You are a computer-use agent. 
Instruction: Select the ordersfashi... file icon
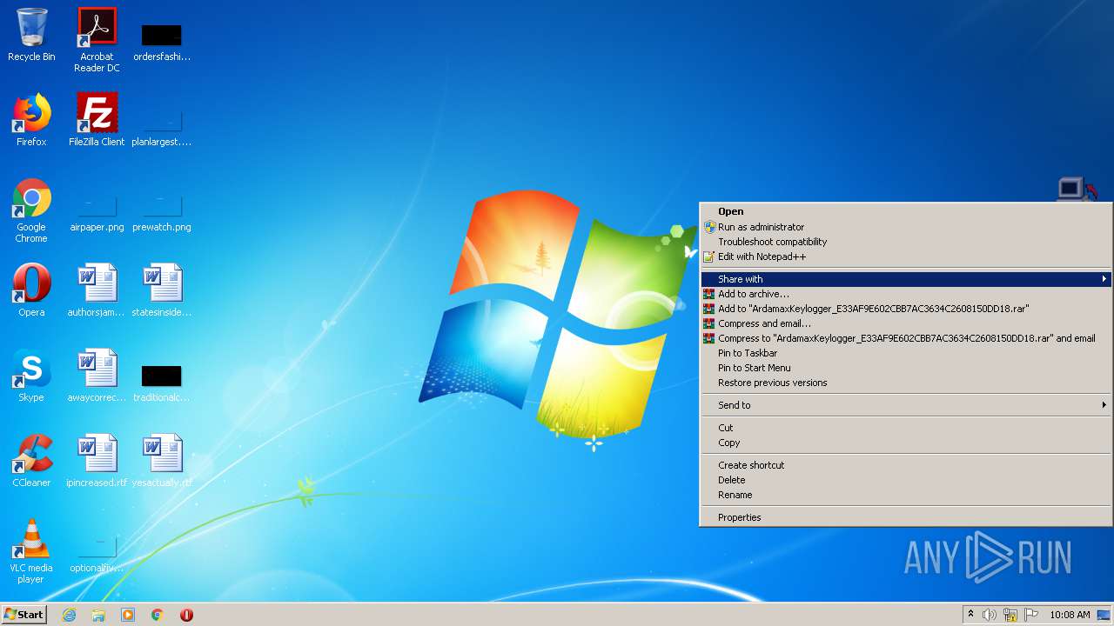(x=162, y=43)
